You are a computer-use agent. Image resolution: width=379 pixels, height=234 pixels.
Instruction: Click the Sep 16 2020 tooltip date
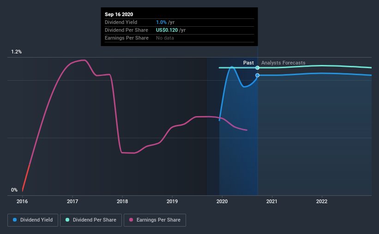tap(119, 14)
